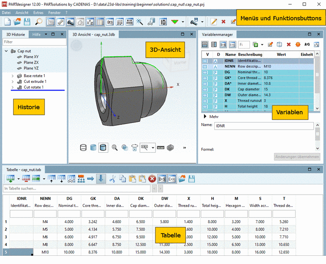This screenshot has width=326, height=264.
Task: Click the zoom icon below the 3D view
Action: [115, 147]
